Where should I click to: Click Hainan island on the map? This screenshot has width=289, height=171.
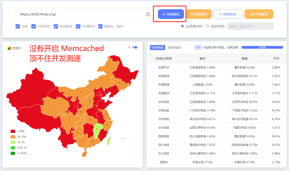coord(84,155)
